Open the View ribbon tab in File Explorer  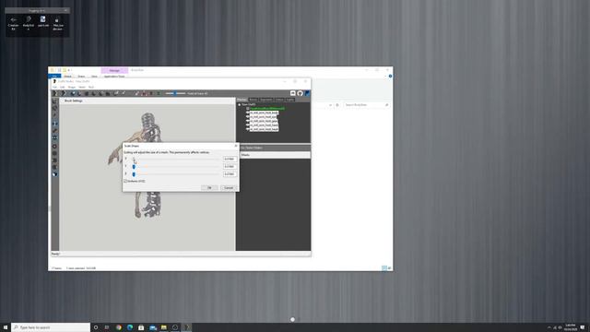94,76
